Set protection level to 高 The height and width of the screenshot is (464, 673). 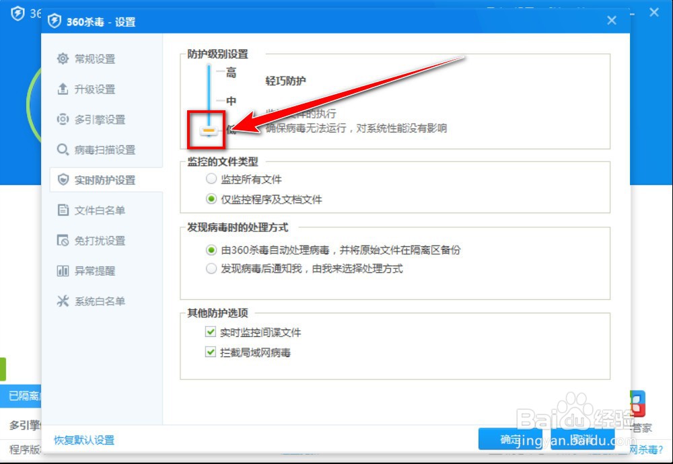231,73
